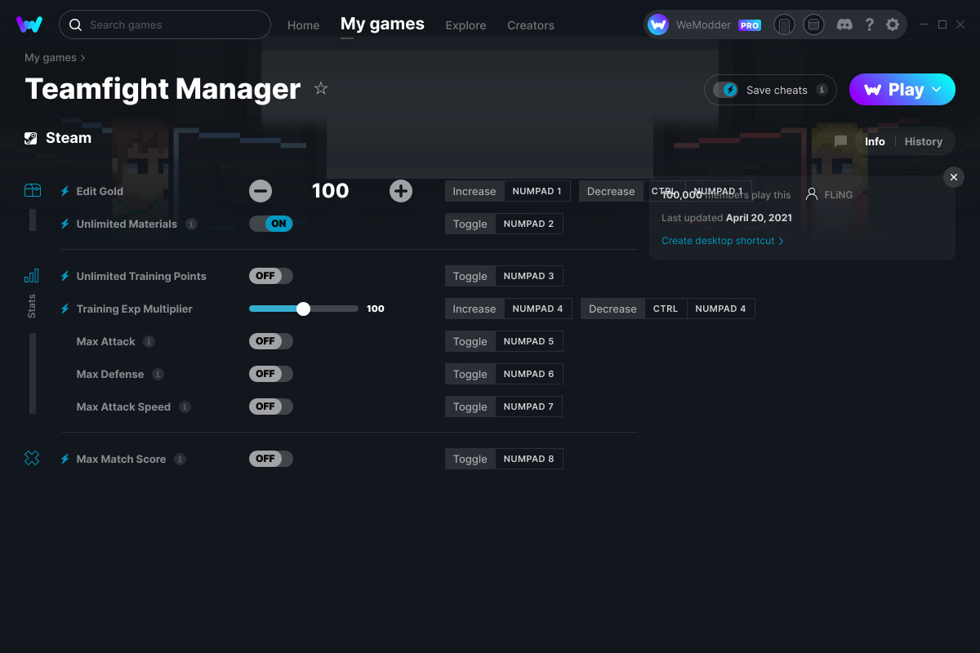Click Decrease hotkey button for Training Exp Multiplier
This screenshot has width=980, height=653.
(612, 309)
